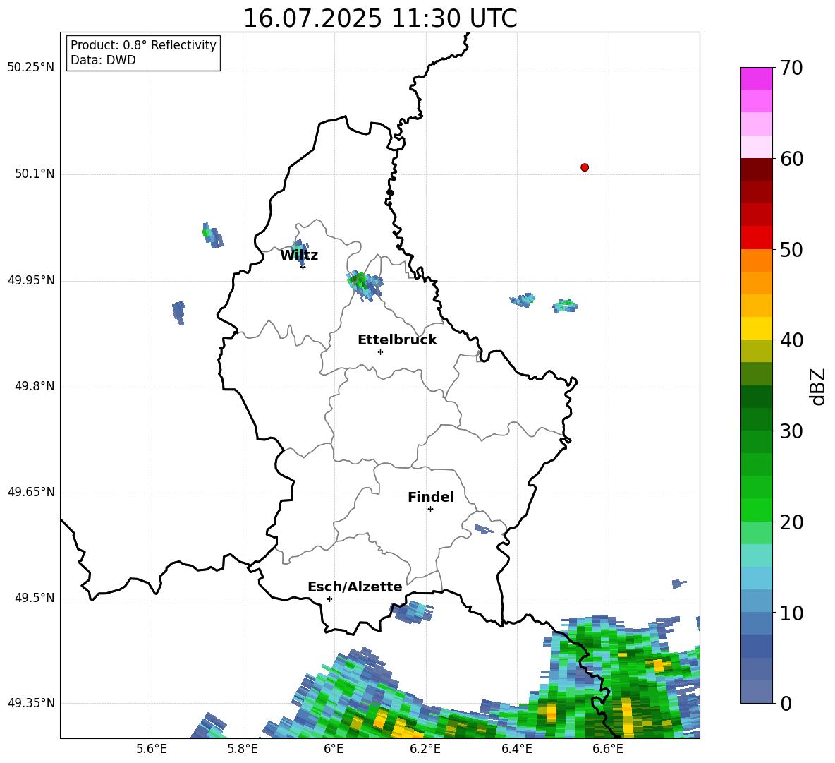Click the 30 tick on colorbar
835x763 pixels.
791,431
